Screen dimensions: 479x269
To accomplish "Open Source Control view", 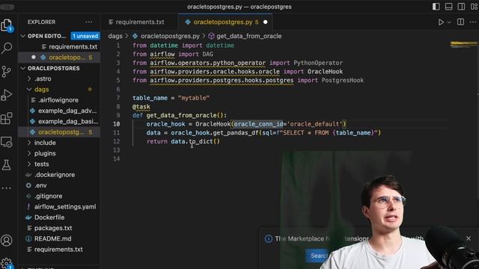I will click(7, 72).
